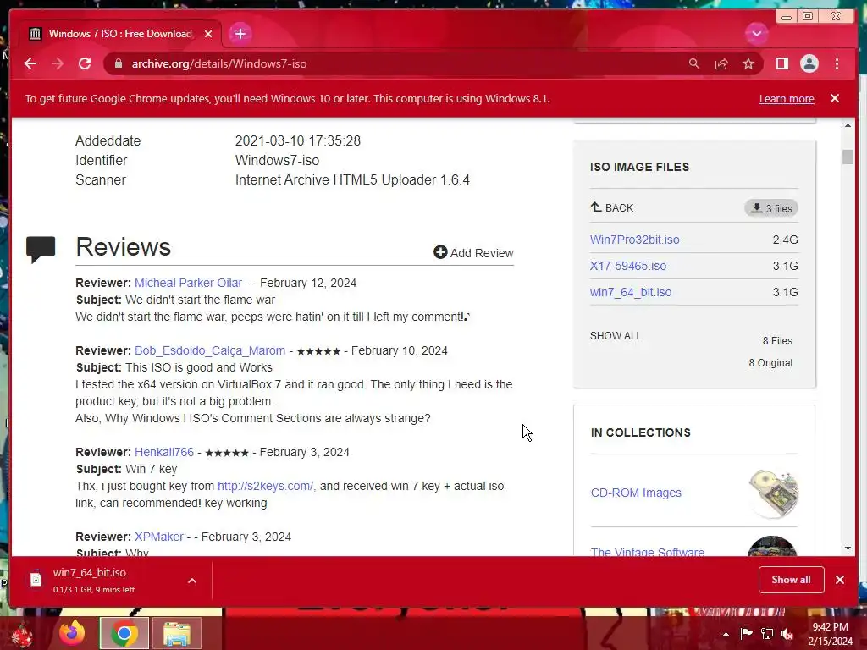Open the Chrome profile avatar
The height and width of the screenshot is (650, 867).
[x=809, y=63]
